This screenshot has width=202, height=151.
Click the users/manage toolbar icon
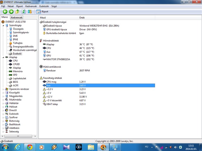30,12
